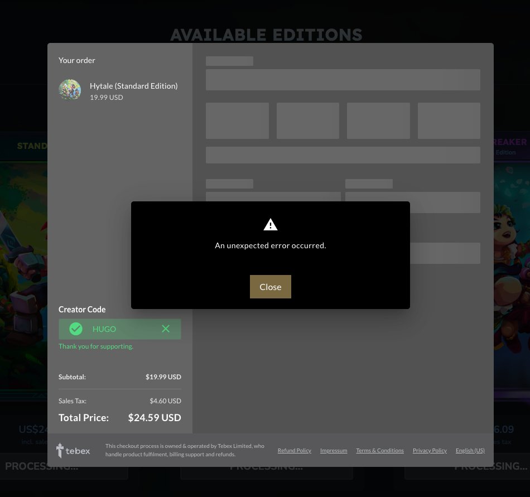Change language via English (US)

[470, 450]
